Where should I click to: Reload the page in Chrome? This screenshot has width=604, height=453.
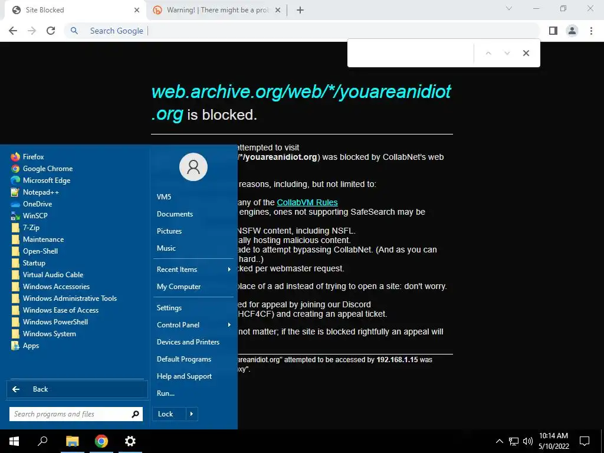pos(51,31)
